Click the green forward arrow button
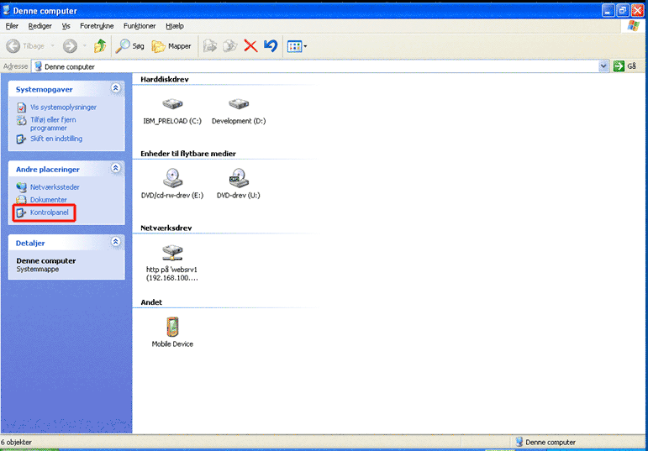Viewport: 648px width, 451px height. tap(70, 46)
